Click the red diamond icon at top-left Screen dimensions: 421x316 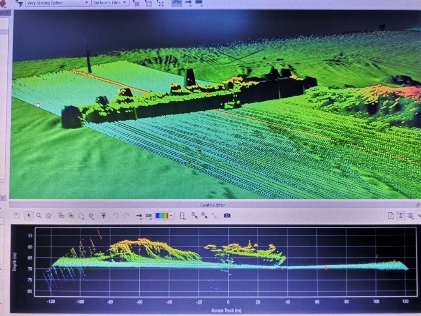coord(3,3)
